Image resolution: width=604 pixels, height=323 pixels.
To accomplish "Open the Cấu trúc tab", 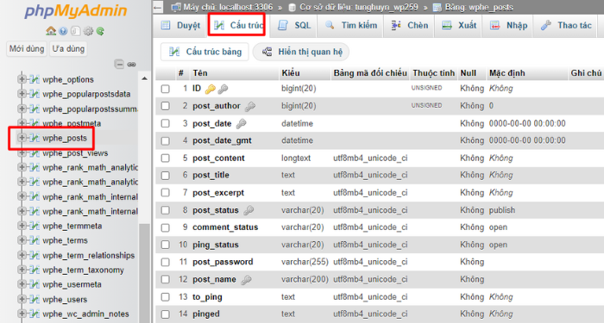I will point(238,26).
